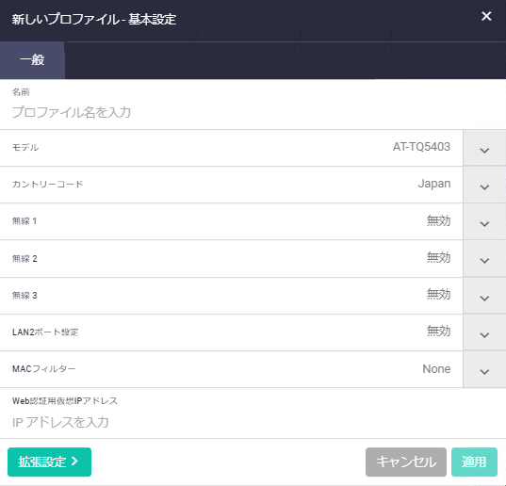Click the 無効 value for LAN2ポート設定

438,332
